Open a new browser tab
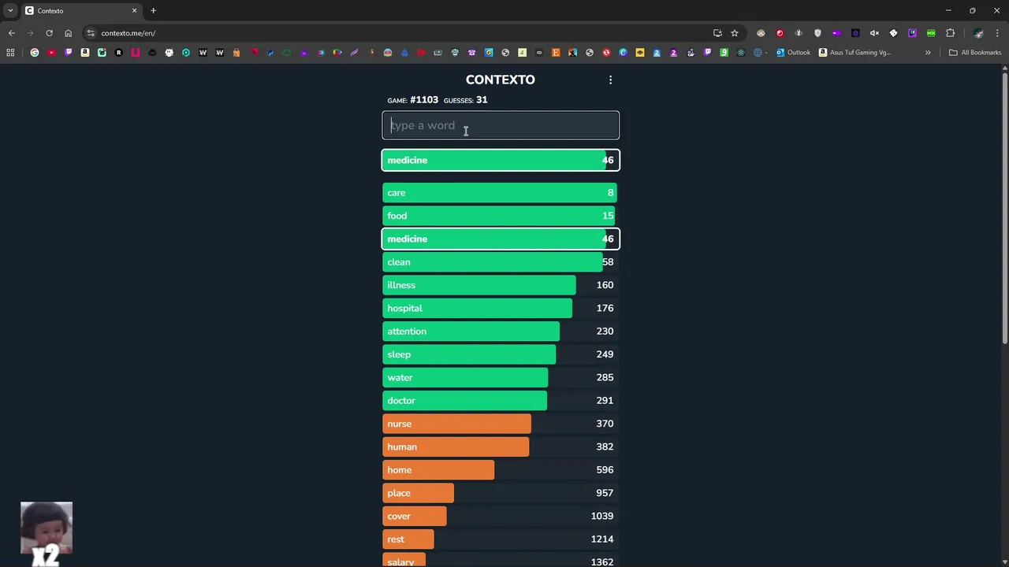 point(153,11)
